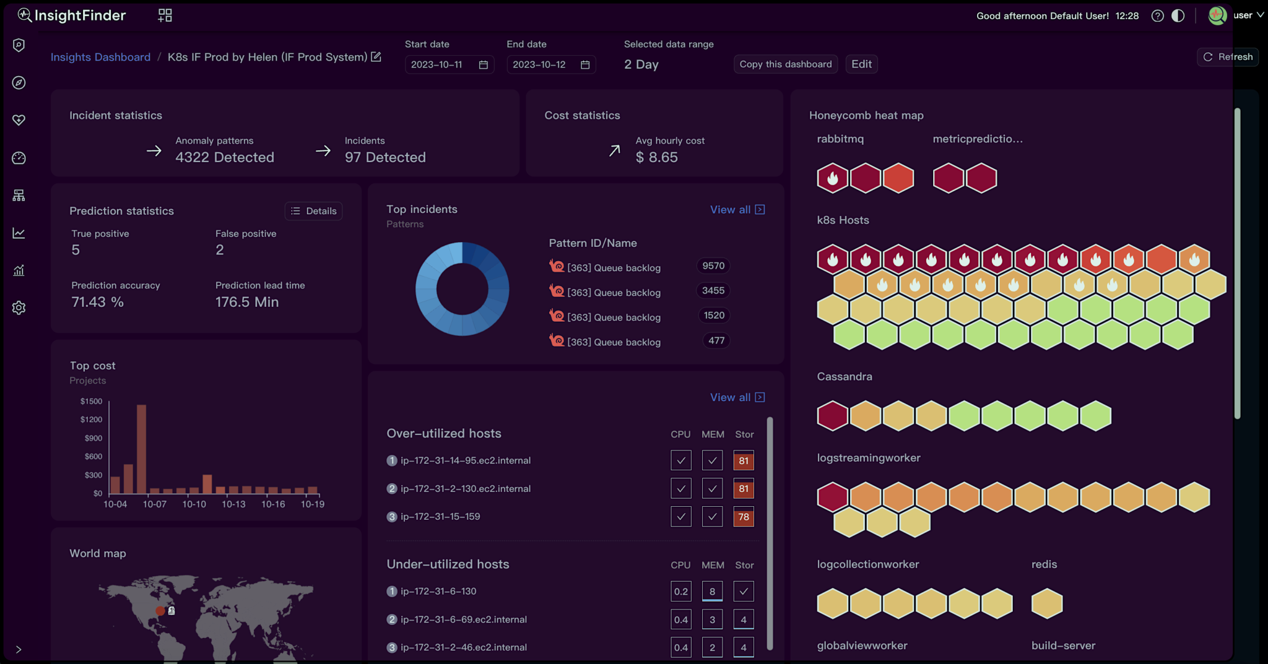Open the line chart icon in sidebar
The height and width of the screenshot is (664, 1268).
tap(19, 233)
